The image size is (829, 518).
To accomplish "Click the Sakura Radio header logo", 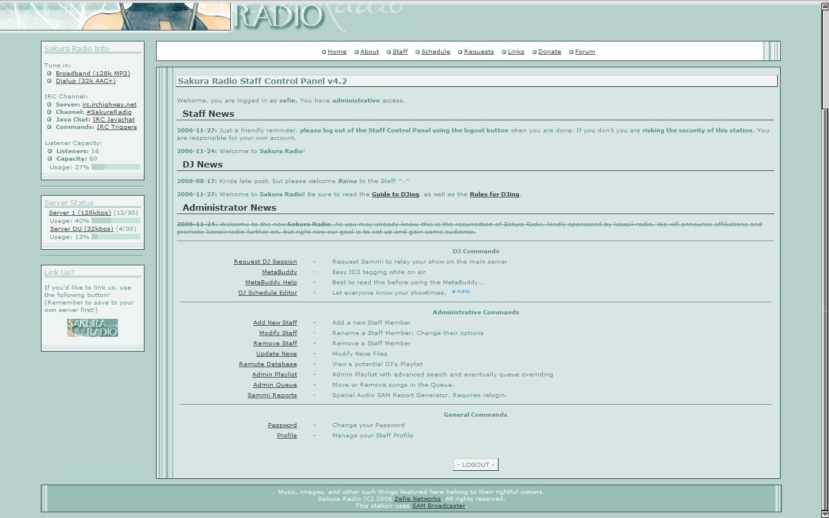I will 278,16.
